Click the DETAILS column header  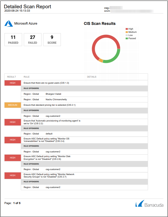(x=92, y=77)
